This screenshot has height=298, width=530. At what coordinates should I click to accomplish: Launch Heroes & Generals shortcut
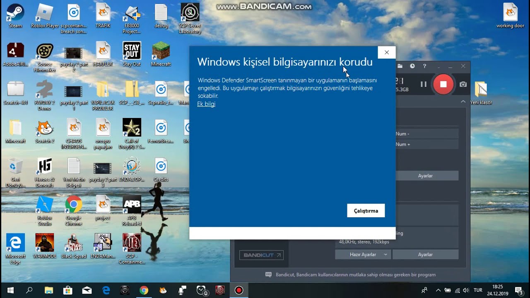point(45,173)
